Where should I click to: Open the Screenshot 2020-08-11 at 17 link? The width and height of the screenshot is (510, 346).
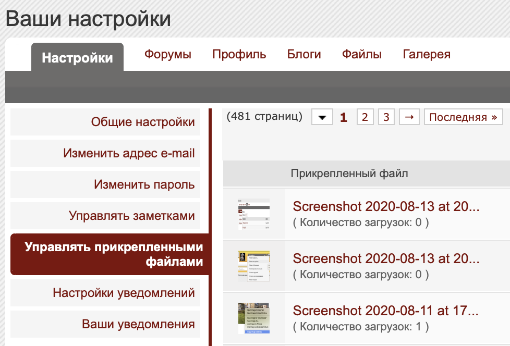[385, 311]
